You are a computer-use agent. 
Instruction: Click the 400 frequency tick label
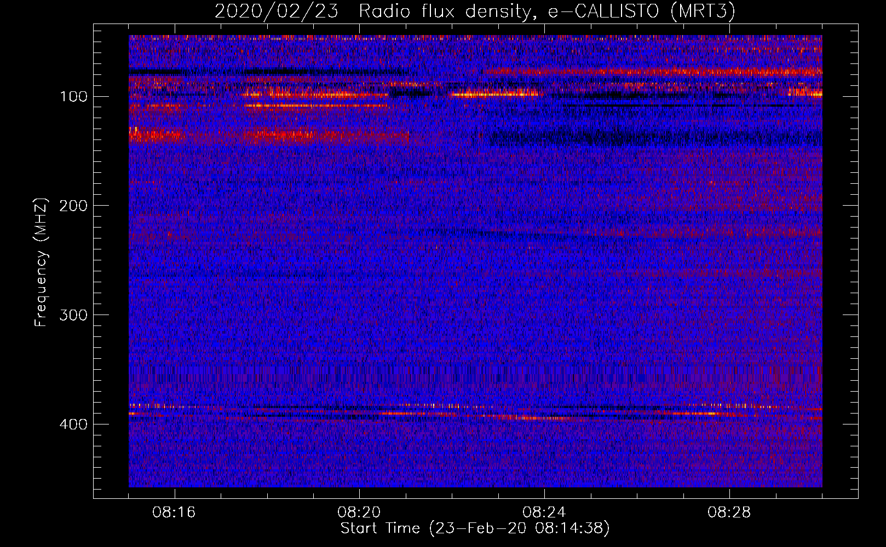point(73,425)
